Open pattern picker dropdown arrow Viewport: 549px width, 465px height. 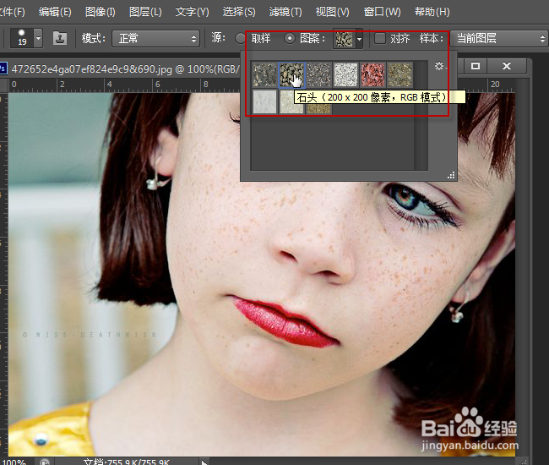tap(359, 39)
